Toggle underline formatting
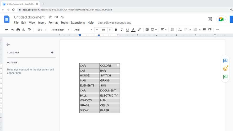The width and height of the screenshot is (233, 131). click(127, 30)
